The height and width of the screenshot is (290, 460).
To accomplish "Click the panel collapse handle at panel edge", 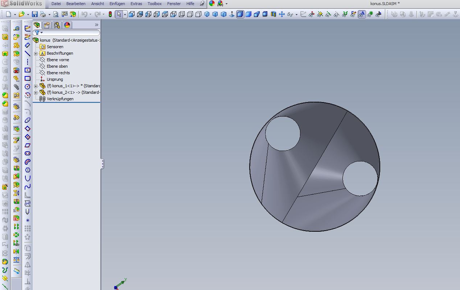I will coord(102,164).
